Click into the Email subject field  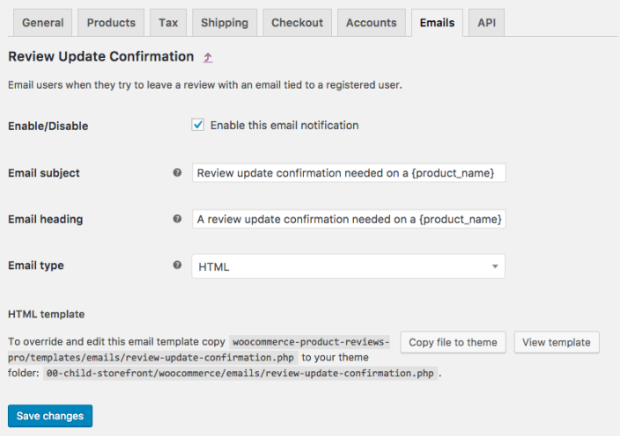[x=348, y=173]
